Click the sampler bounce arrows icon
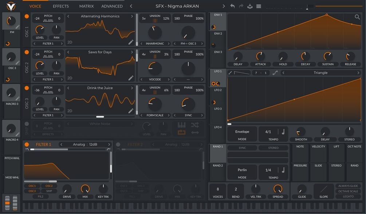The height and width of the screenshot is (214, 366). [x=195, y=132]
